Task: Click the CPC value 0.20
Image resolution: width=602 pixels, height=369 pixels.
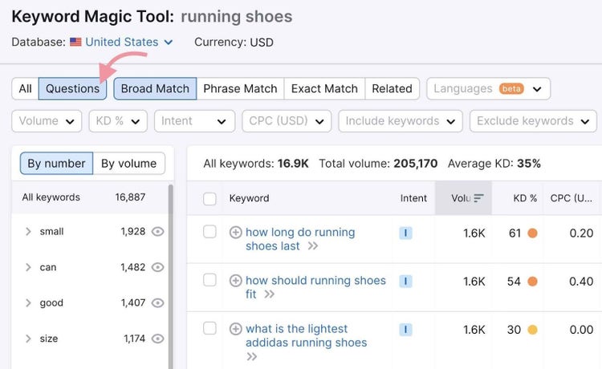Action: tap(581, 233)
